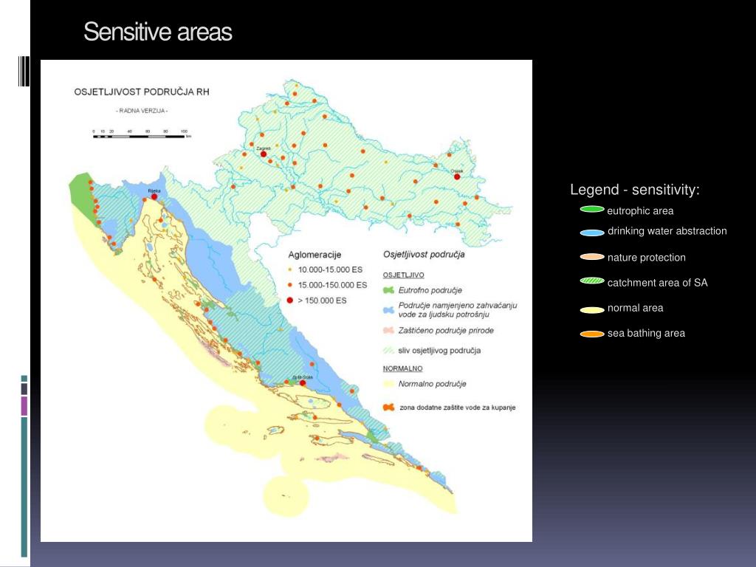
Task: Click the hatched catchment area of SA swatch
Action: tap(592, 281)
